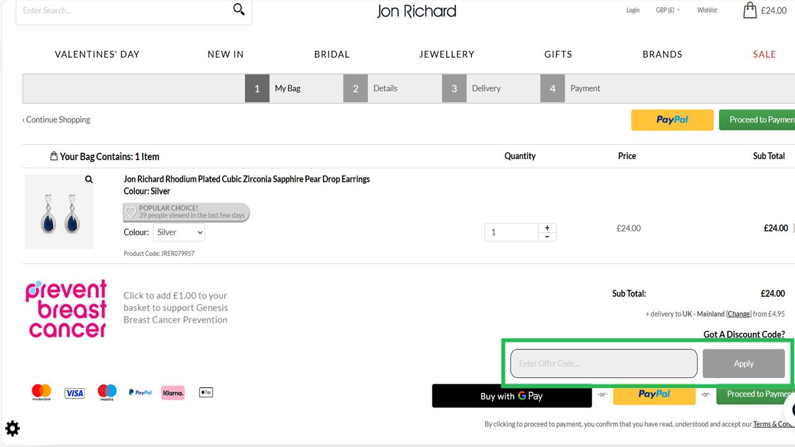Select the Mastercard payment icon
Viewport: 795px width, 447px height.
(x=41, y=392)
